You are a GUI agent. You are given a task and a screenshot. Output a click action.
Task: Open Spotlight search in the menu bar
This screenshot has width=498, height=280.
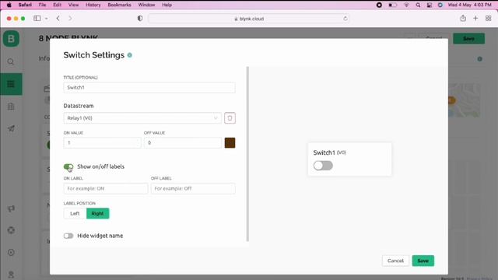(x=419, y=5)
